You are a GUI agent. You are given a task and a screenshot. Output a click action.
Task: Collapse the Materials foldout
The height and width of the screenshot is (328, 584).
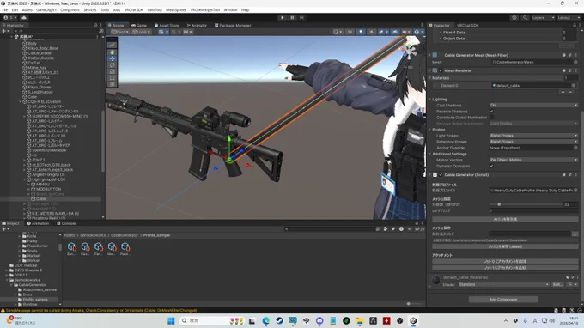429,78
